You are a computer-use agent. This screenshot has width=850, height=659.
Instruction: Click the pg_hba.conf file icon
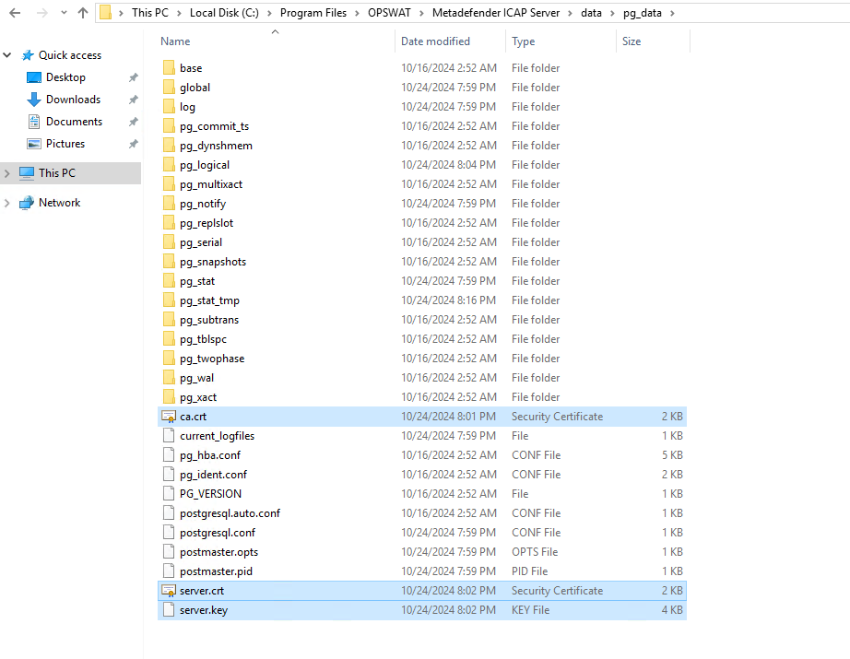click(169, 455)
